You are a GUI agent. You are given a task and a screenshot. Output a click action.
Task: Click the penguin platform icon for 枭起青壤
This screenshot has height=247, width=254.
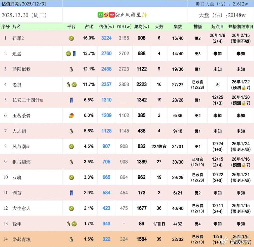[71, 239]
